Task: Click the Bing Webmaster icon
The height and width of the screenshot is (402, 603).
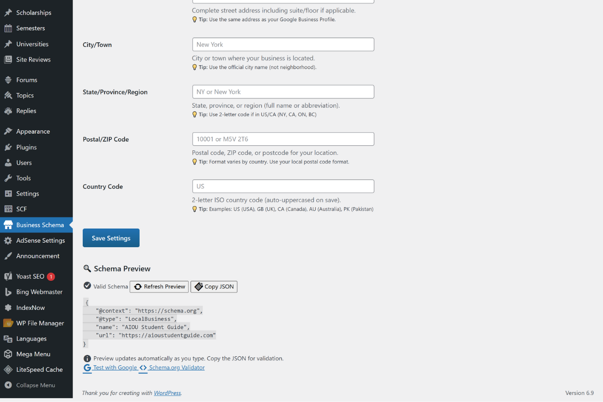Action: 8,292
